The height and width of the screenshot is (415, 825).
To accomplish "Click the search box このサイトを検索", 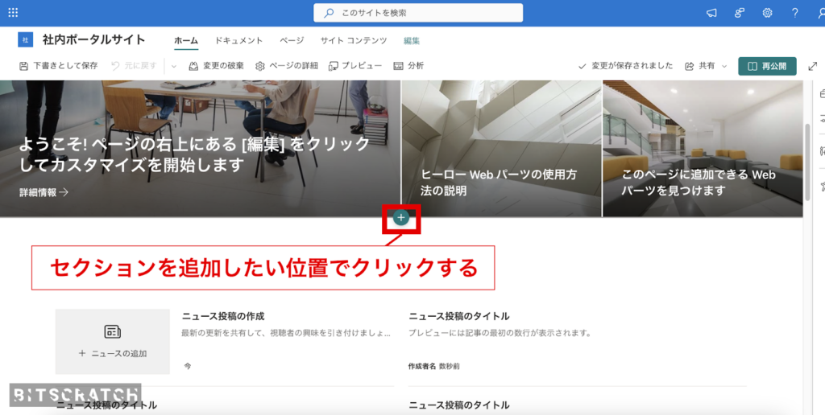I will pos(417,13).
